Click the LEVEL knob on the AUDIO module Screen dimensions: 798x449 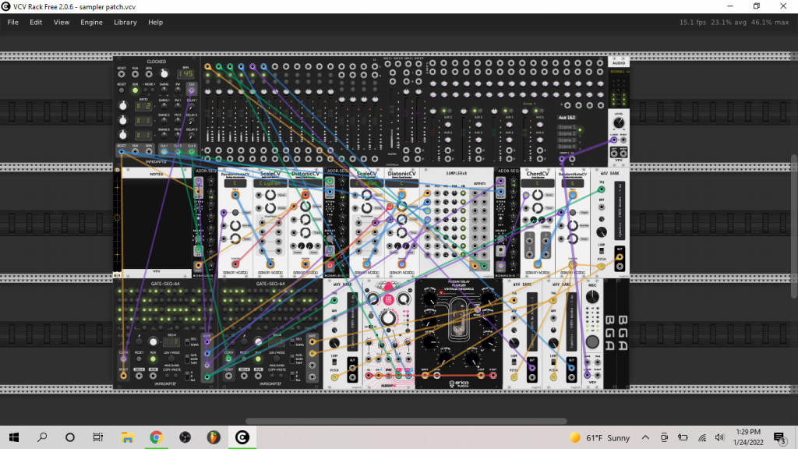pyautogui.click(x=619, y=122)
